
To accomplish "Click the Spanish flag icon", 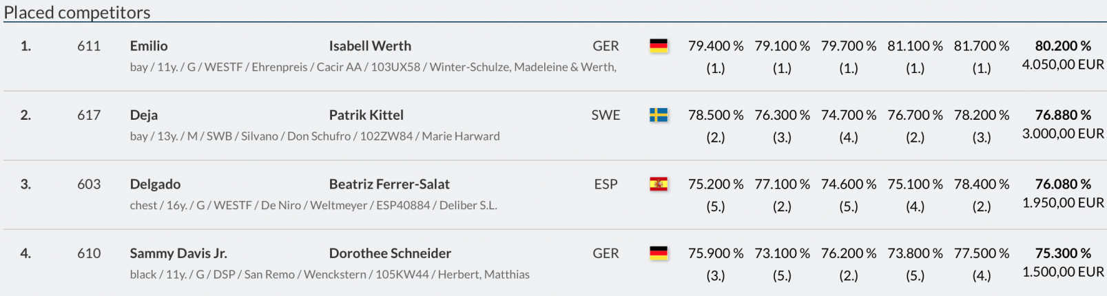I will click(659, 184).
